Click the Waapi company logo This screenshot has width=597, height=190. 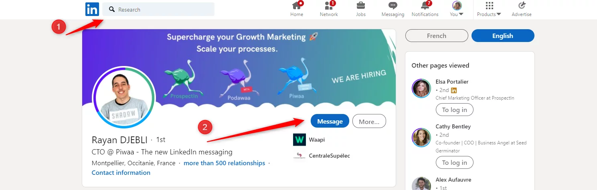click(x=300, y=140)
